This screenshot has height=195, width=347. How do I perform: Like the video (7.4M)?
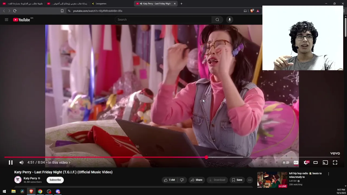169,180
